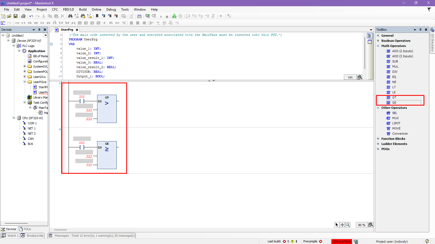This screenshot has height=244, width=435.
Task: Click the Undo arrow icon
Action: click(31, 16)
